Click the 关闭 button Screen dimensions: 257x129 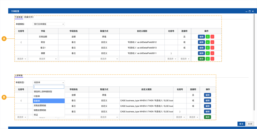(x=250, y=124)
